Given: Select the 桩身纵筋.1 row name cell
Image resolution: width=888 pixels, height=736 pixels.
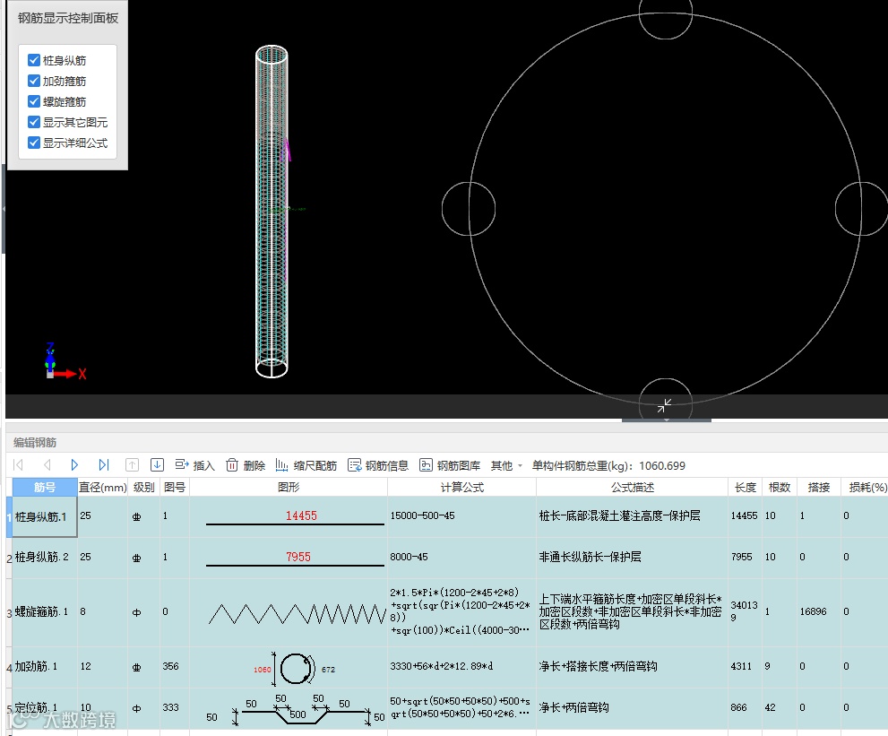Looking at the screenshot, I should [x=45, y=516].
